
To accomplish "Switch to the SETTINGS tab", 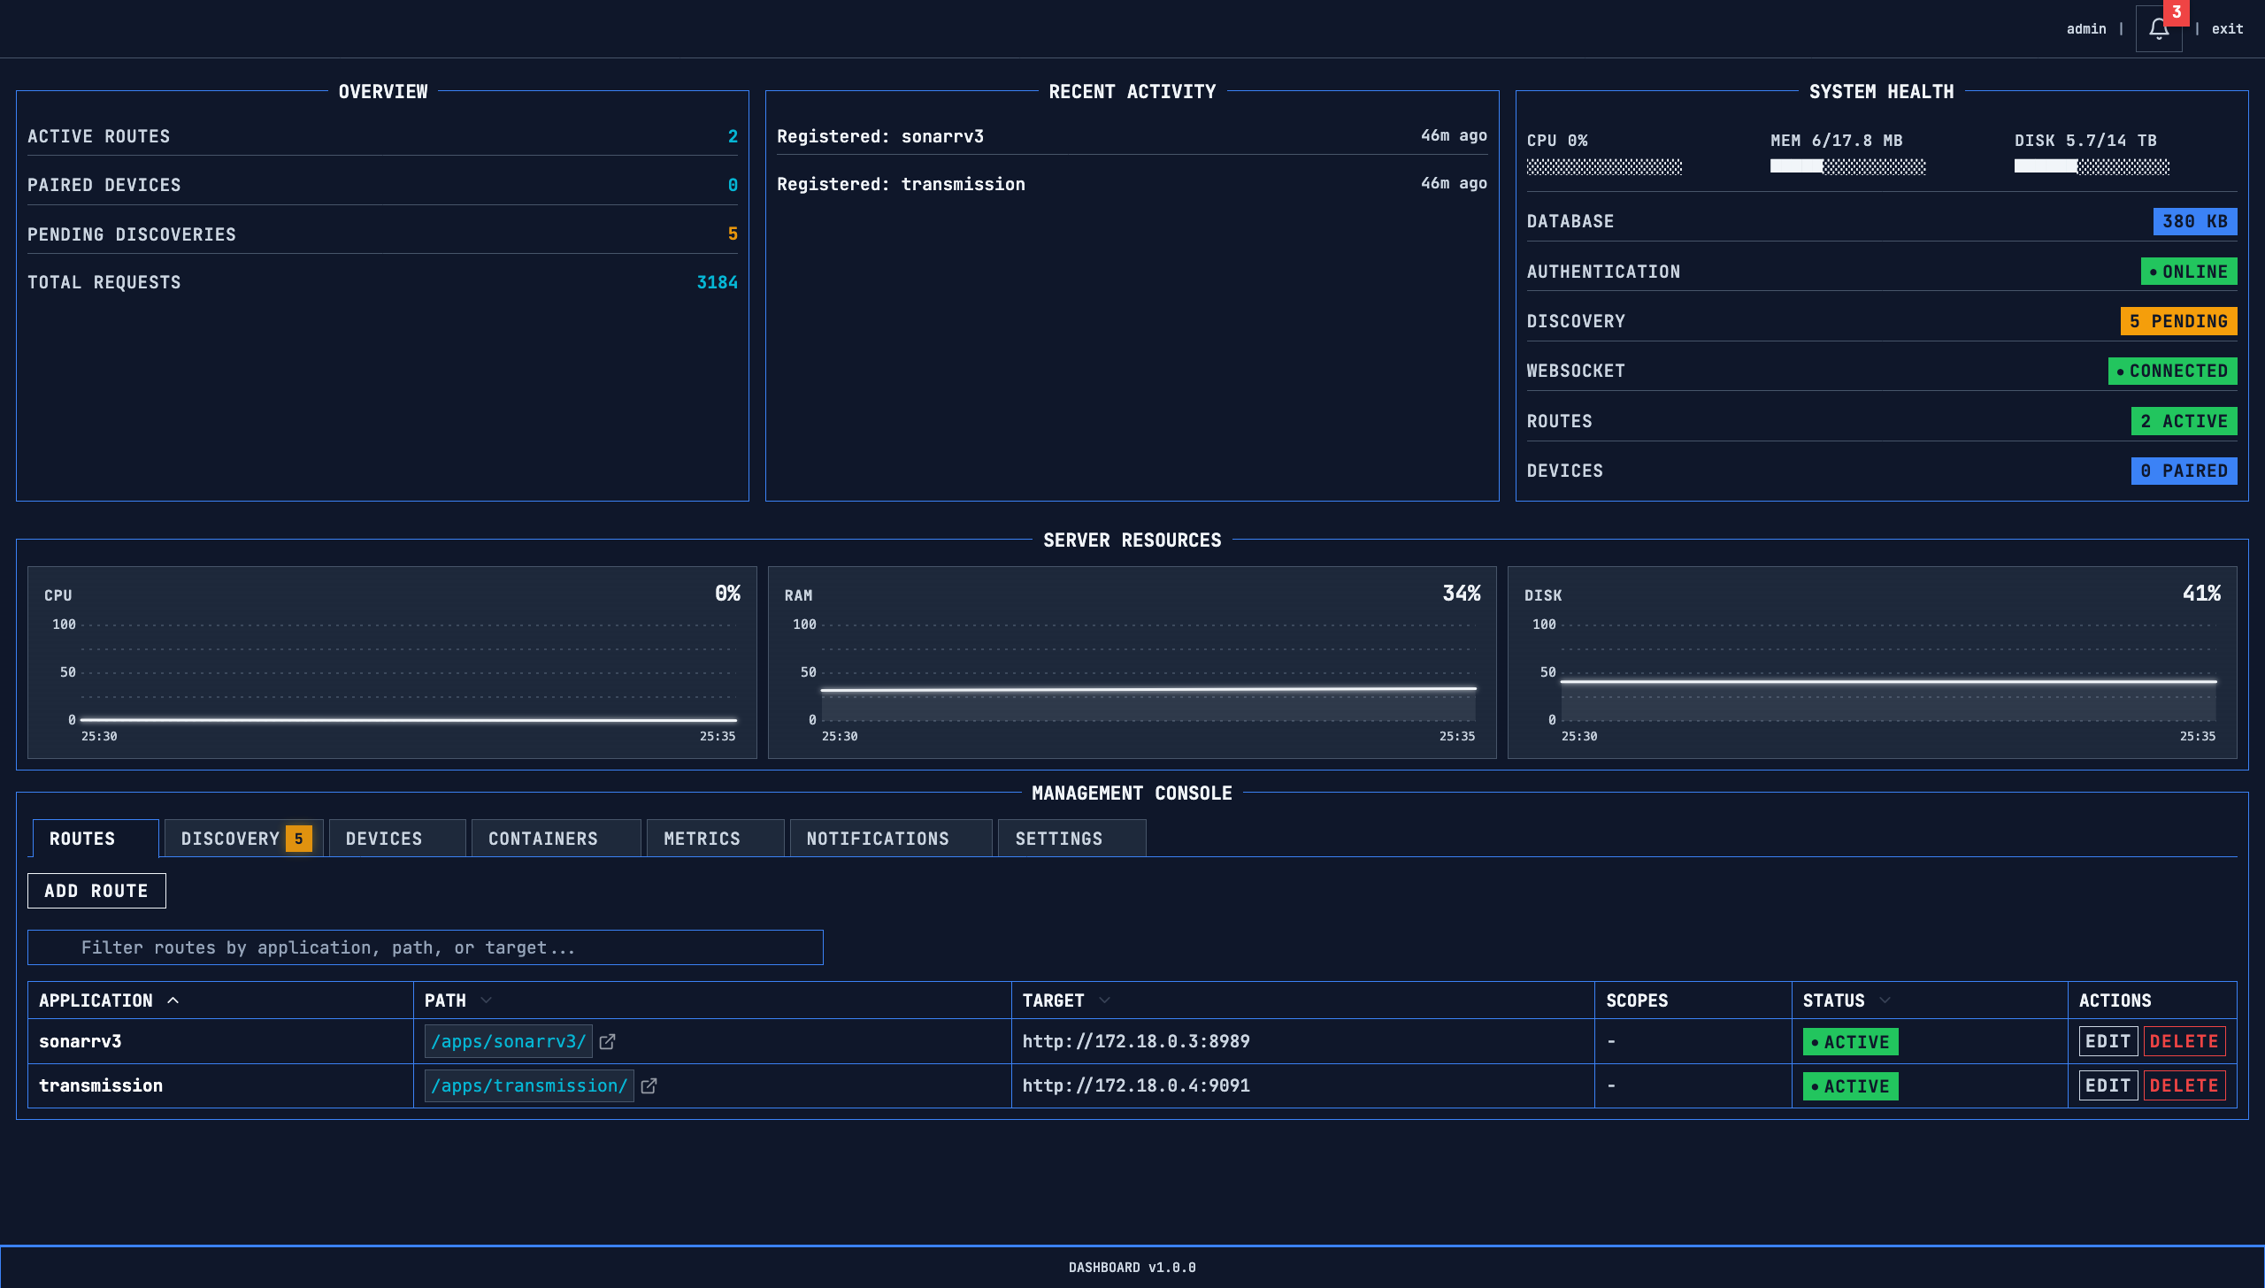I will click(1059, 838).
